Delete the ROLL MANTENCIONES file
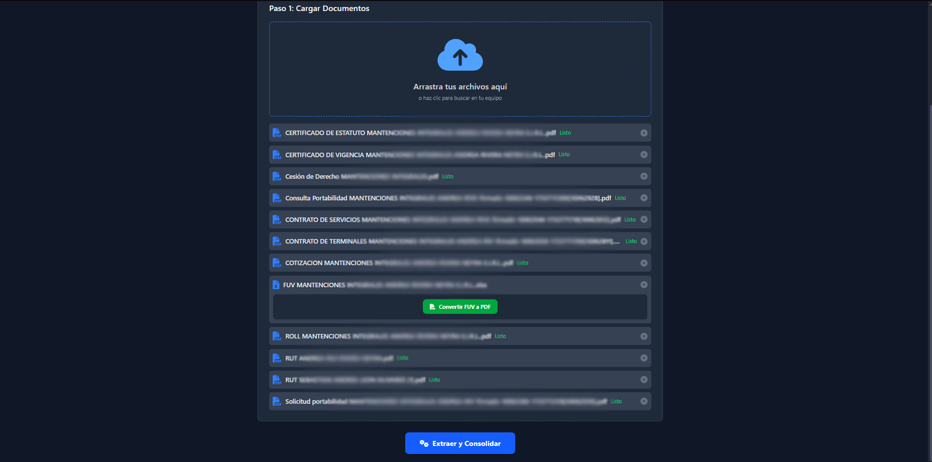The height and width of the screenshot is (462, 932). 644,336
